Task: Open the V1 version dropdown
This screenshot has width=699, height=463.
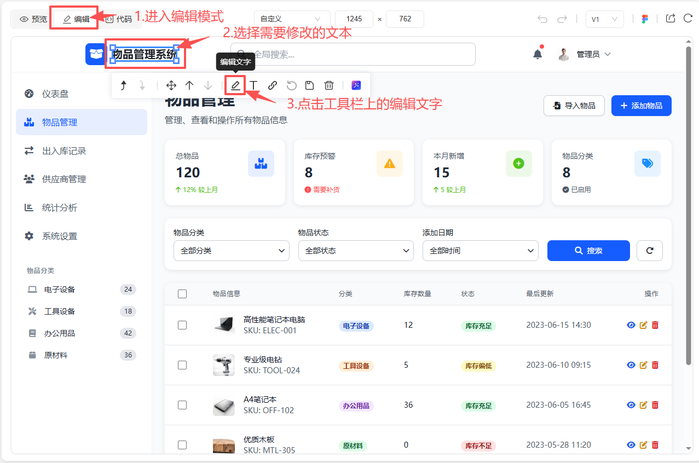Action: pos(604,19)
